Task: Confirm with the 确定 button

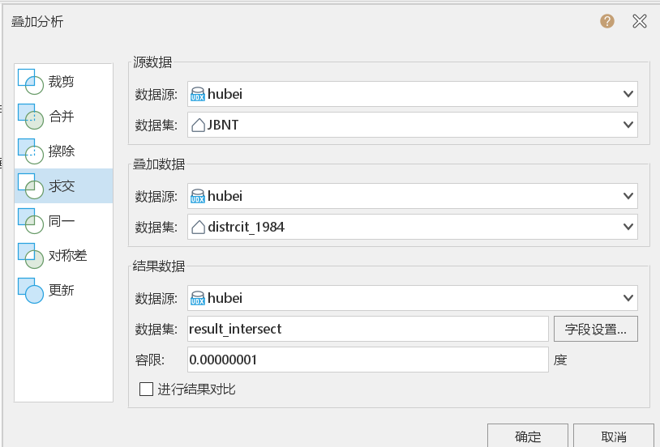Action: coord(528,436)
